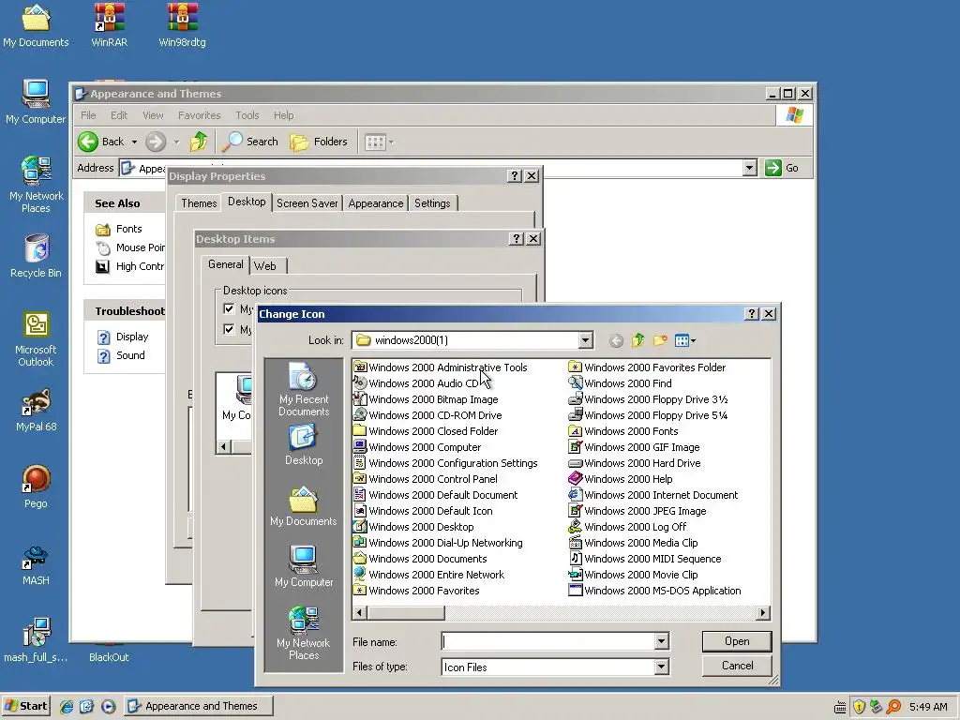Expand the Look in folder dropdown

585,339
